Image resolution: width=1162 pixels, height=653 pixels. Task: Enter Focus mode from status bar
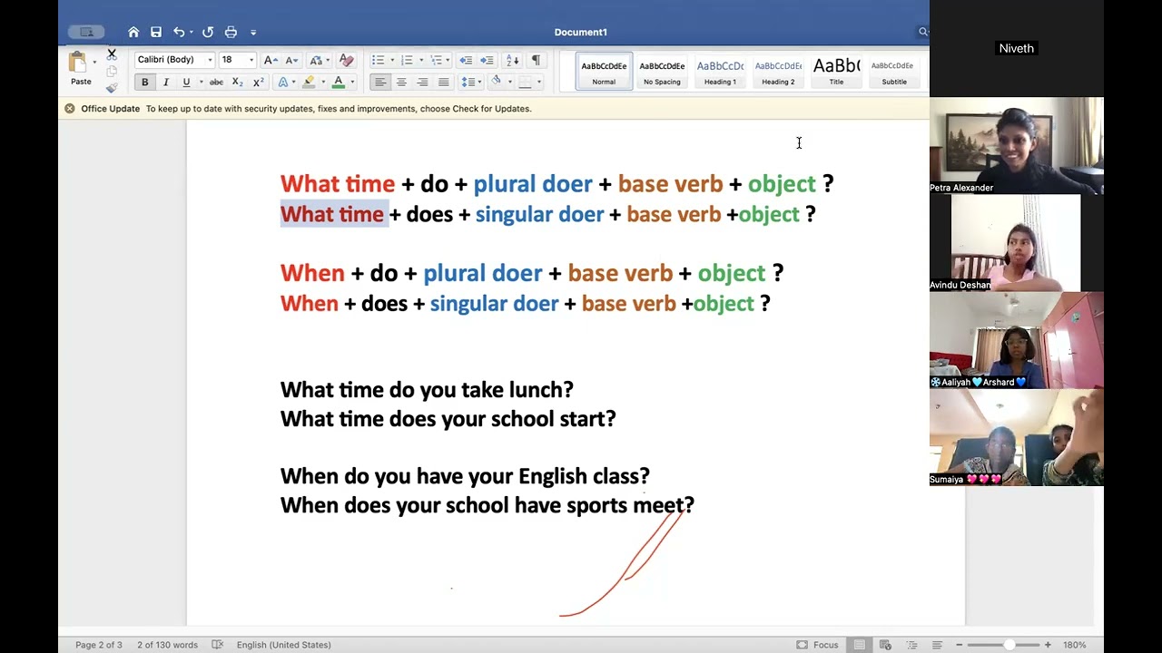pyautogui.click(x=817, y=645)
